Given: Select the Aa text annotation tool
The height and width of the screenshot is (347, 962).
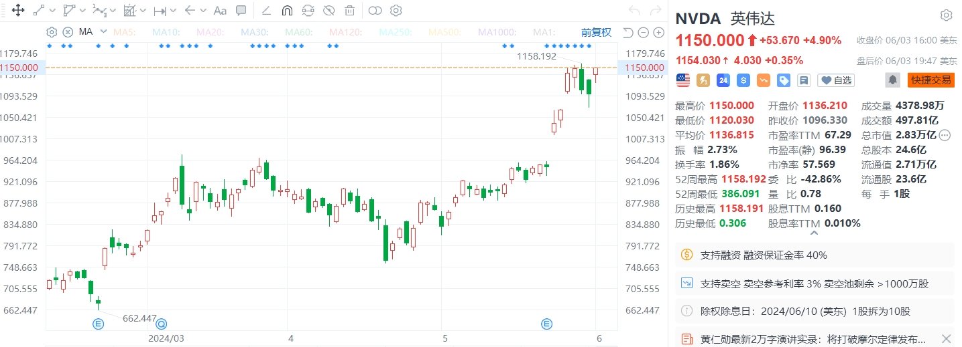Looking at the screenshot, I should (219, 11).
